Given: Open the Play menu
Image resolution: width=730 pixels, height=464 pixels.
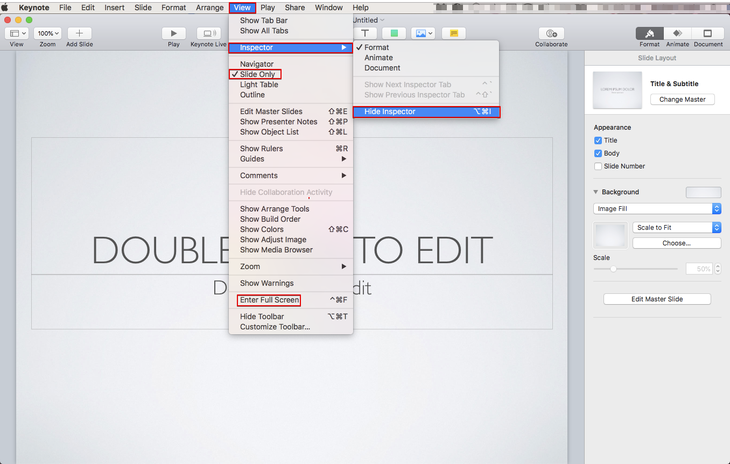Looking at the screenshot, I should pos(268,8).
